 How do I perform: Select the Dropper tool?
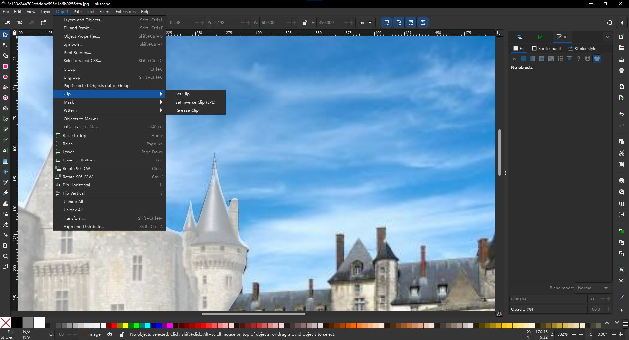[5, 182]
